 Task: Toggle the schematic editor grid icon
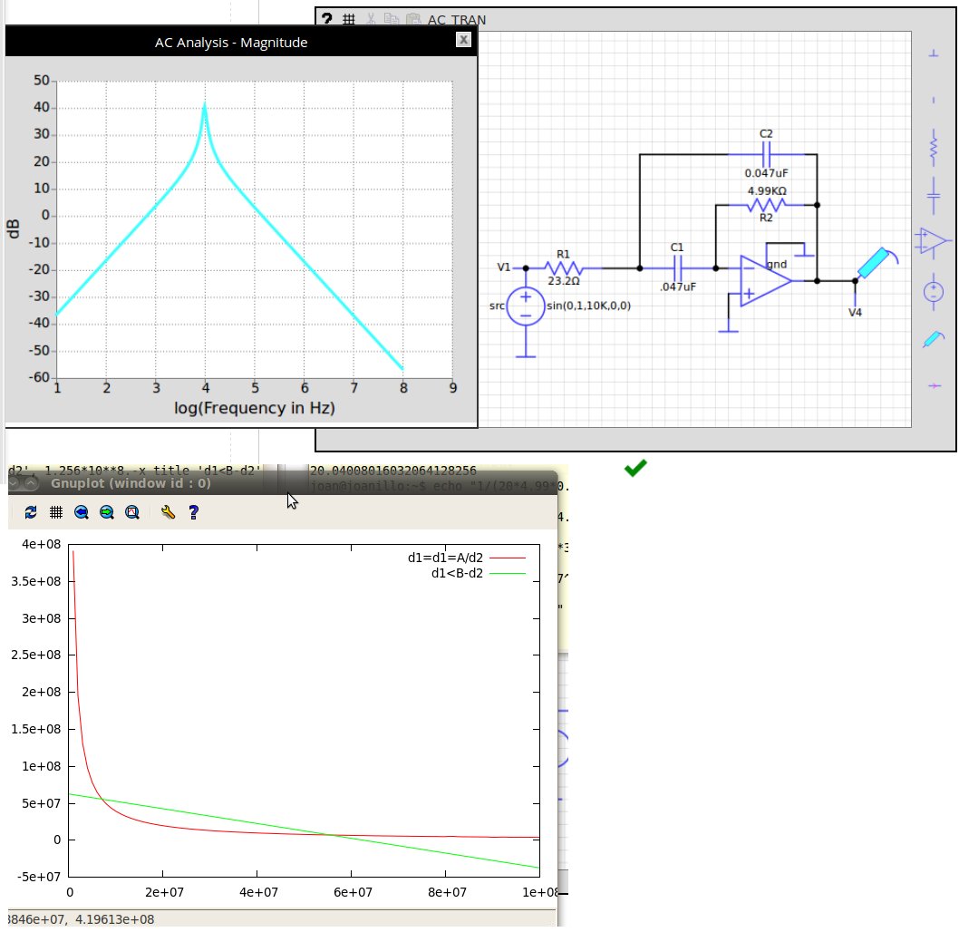click(x=348, y=19)
